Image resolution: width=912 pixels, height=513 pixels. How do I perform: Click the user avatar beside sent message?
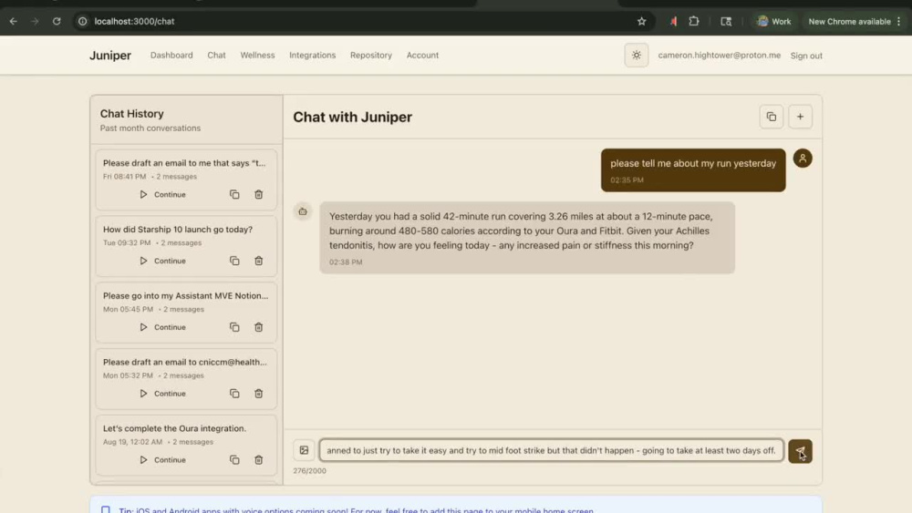(803, 158)
